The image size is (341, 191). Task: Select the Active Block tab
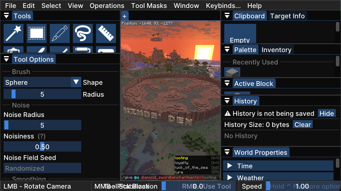coord(254,84)
